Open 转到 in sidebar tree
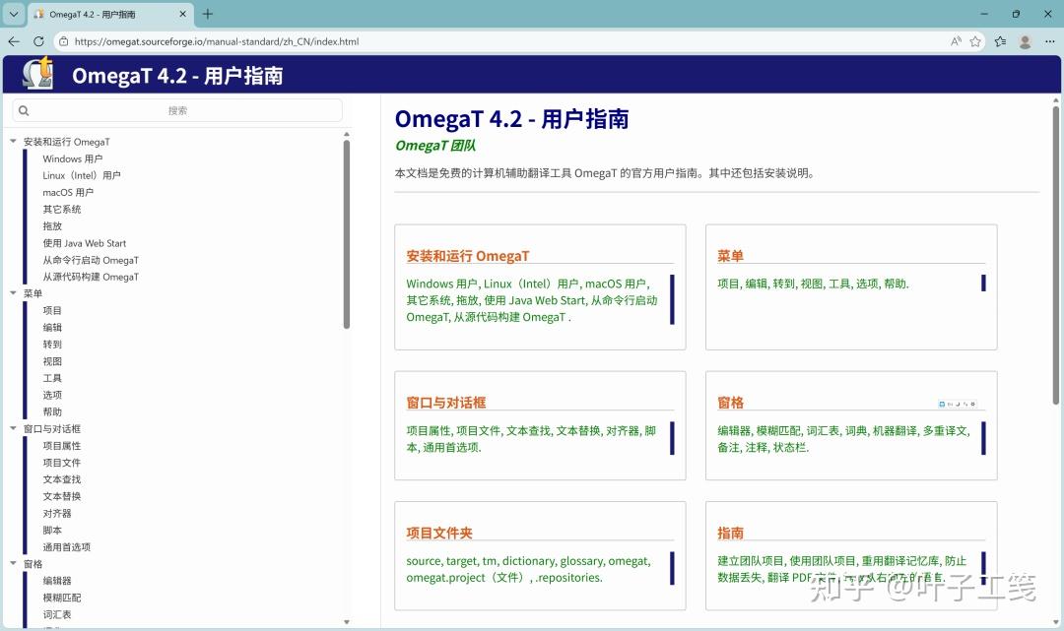Viewport: 1064px width, 631px height. [x=52, y=345]
